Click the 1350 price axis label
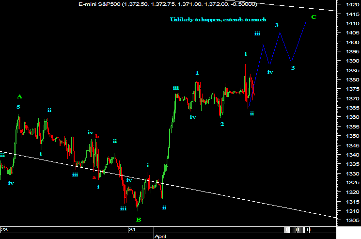 tap(352, 136)
